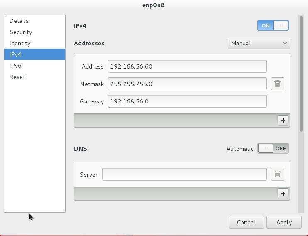The image size is (308, 236).
Task: Add another DNS server with the plus button
Action: (x=283, y=194)
